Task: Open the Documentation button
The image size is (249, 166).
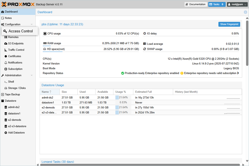Action: coord(196,4)
